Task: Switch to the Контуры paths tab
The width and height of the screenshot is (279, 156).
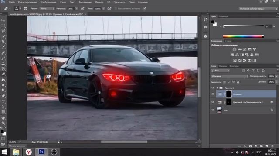Action: tap(234, 66)
